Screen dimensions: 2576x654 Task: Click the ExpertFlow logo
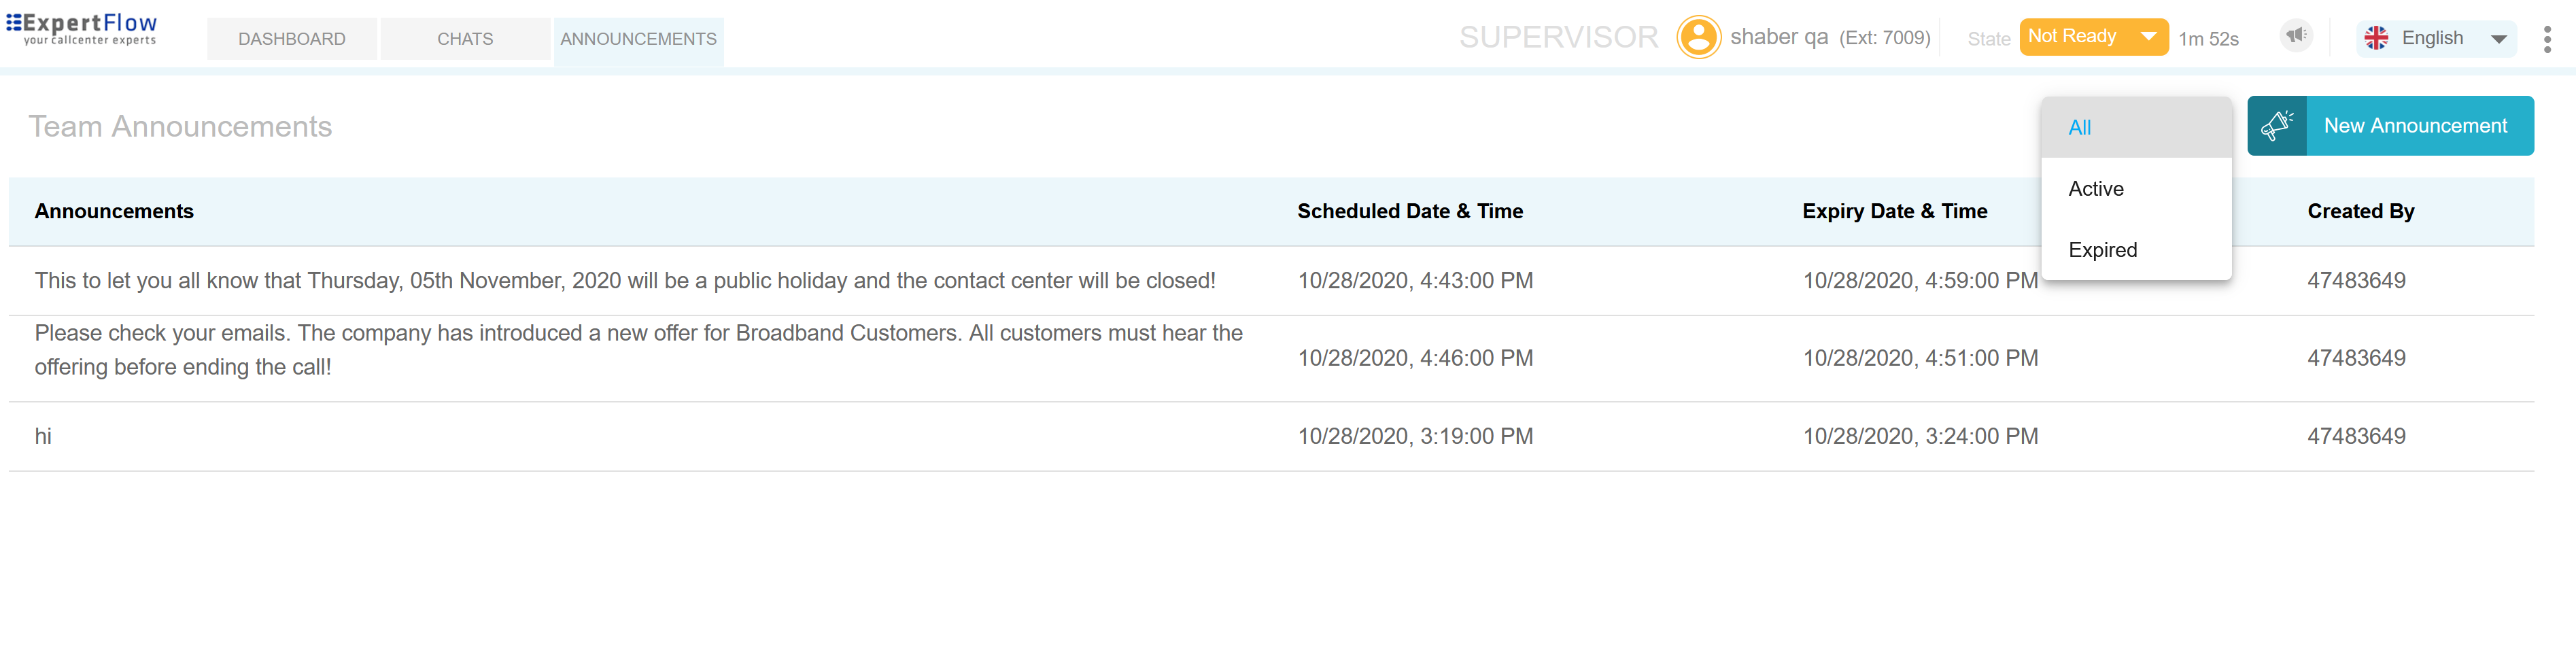[x=82, y=28]
